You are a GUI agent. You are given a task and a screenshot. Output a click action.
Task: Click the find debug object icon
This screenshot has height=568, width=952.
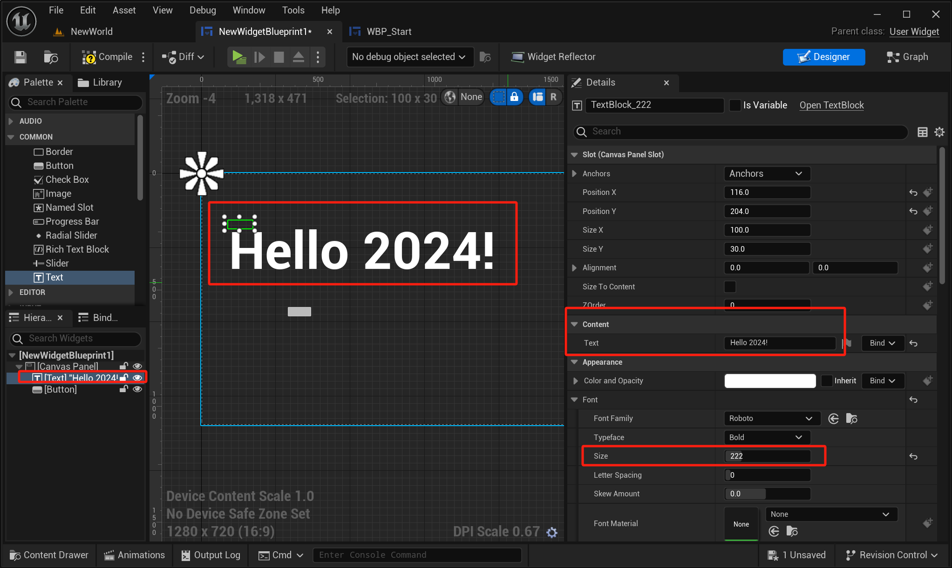485,57
